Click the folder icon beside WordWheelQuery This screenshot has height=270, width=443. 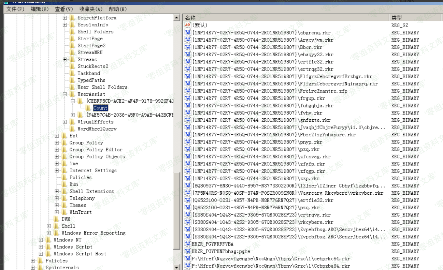pyautogui.click(x=72, y=129)
